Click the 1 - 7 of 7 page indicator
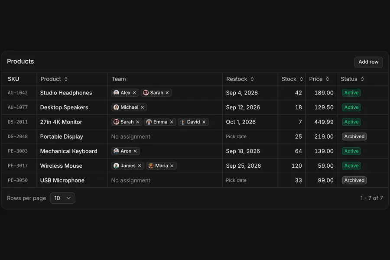 coord(372,198)
